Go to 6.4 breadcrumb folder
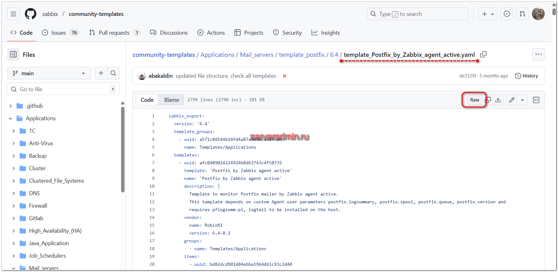The width and height of the screenshot is (558, 272). pyautogui.click(x=334, y=55)
